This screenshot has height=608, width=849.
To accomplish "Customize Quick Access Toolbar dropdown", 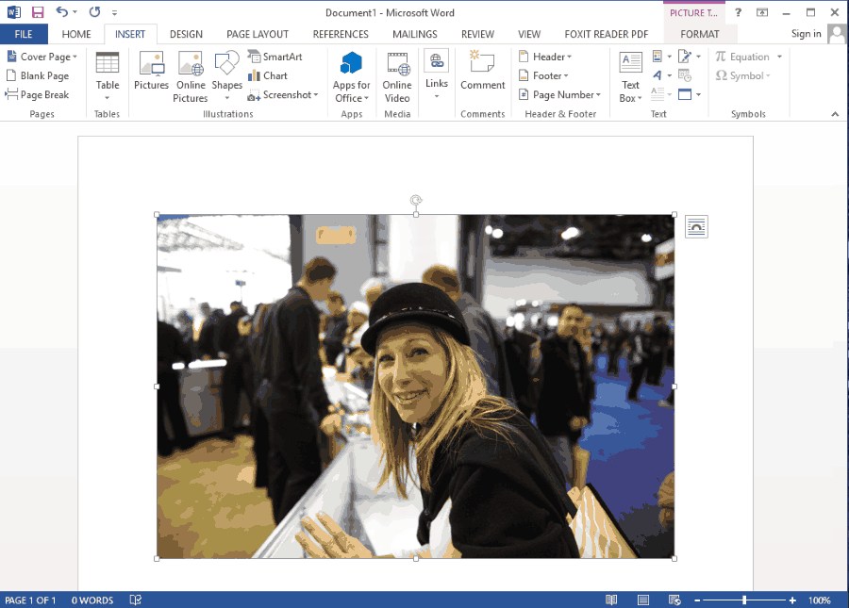I will [114, 12].
